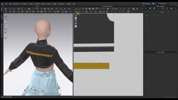Toggle the second display icon in 3D side column
Image resolution: width=178 pixels, height=100 pixels.
coord(6,18)
